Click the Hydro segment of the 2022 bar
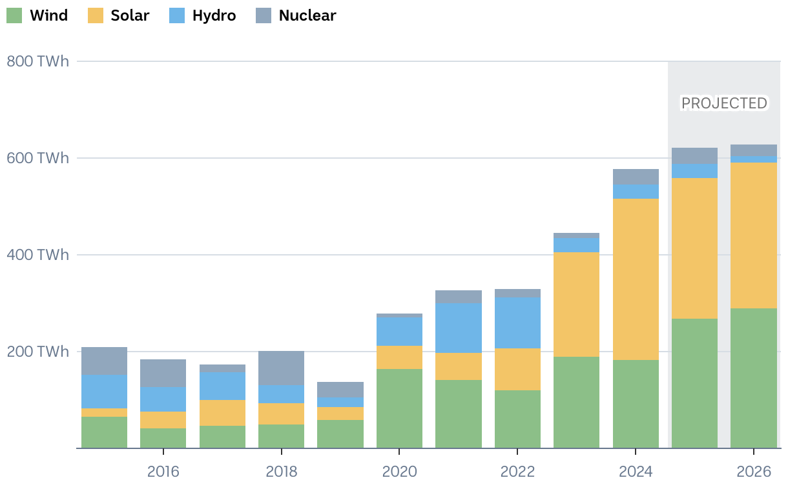Image resolution: width=788 pixels, height=489 pixels. coord(517,323)
